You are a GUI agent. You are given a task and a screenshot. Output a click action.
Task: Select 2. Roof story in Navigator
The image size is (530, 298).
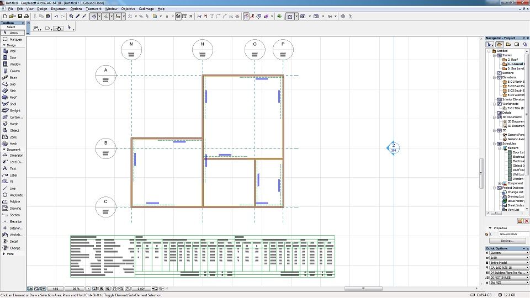click(x=513, y=60)
